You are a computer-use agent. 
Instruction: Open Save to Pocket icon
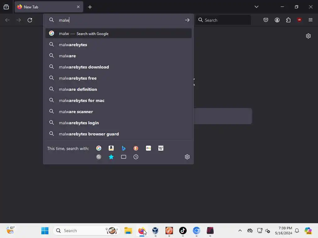click(266, 20)
